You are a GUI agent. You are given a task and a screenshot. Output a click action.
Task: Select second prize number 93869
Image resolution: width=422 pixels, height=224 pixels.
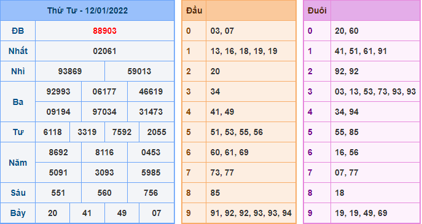click(x=70, y=71)
